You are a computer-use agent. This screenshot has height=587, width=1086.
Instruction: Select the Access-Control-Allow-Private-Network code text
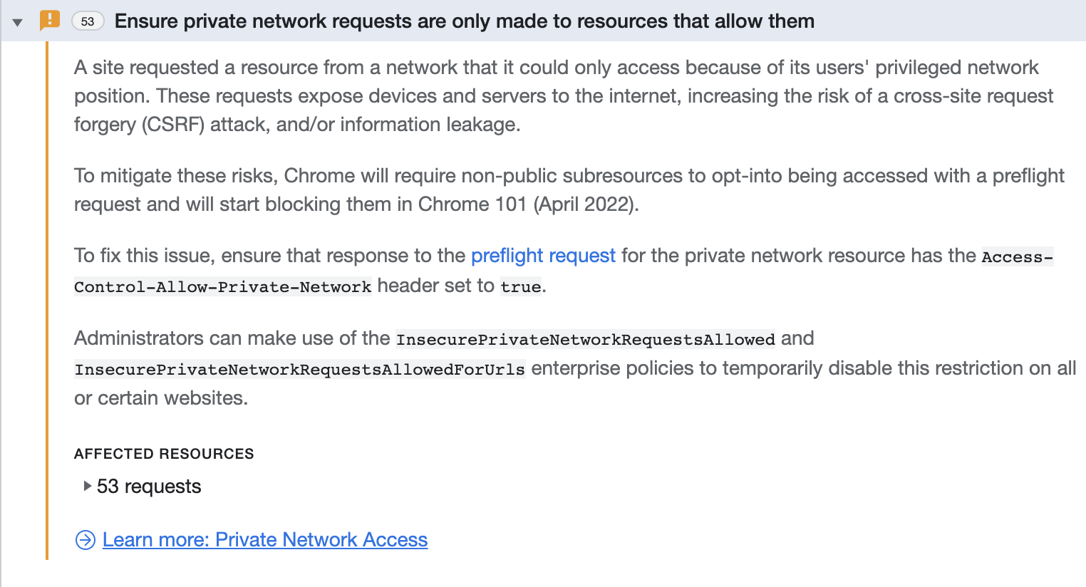coord(222,286)
